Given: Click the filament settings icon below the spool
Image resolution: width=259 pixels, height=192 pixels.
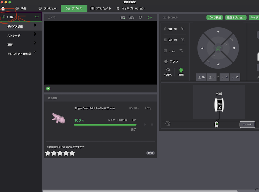Looking at the screenshot, I should (168, 124).
